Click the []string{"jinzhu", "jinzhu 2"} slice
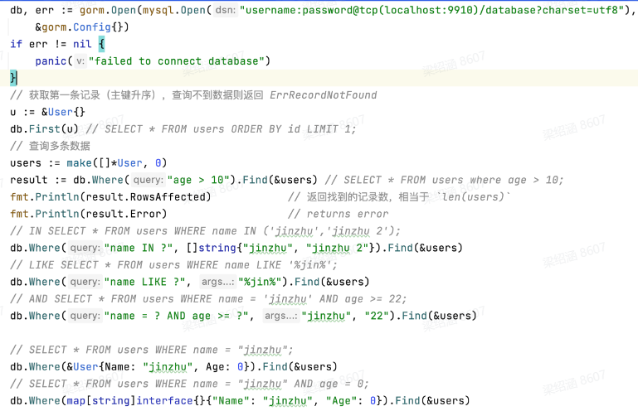This screenshot has width=638, height=411. pos(280,248)
